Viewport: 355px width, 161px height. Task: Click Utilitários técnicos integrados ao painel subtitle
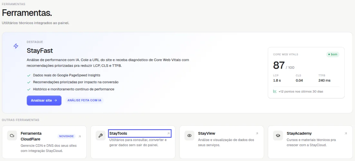coord(35,23)
